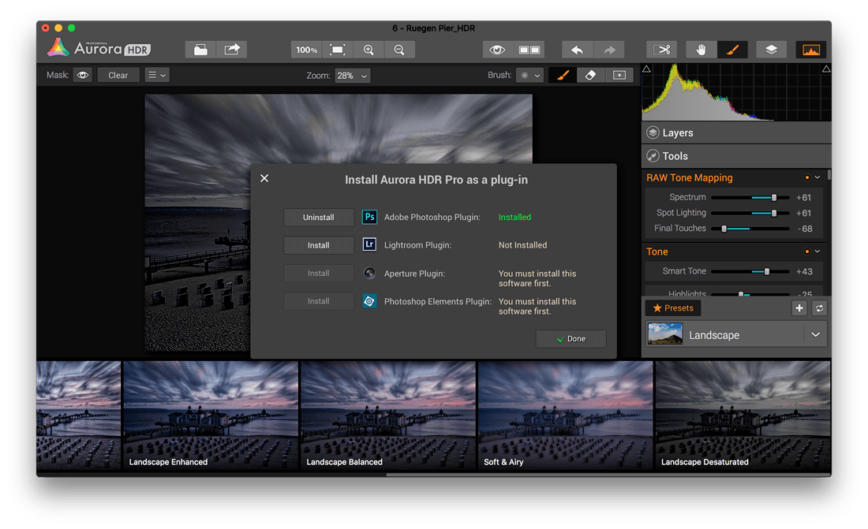
Task: Toggle the histogram panel button
Action: click(811, 50)
